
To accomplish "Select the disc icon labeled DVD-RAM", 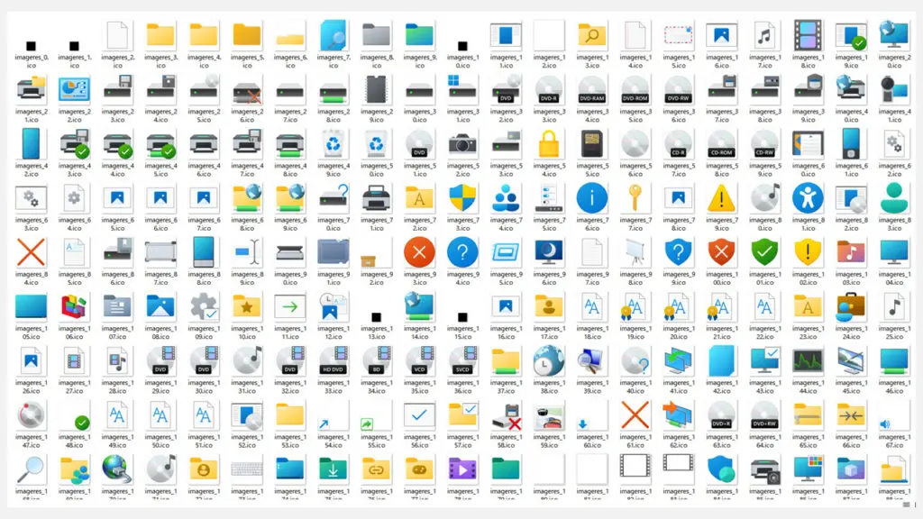I will pyautogui.click(x=592, y=88).
